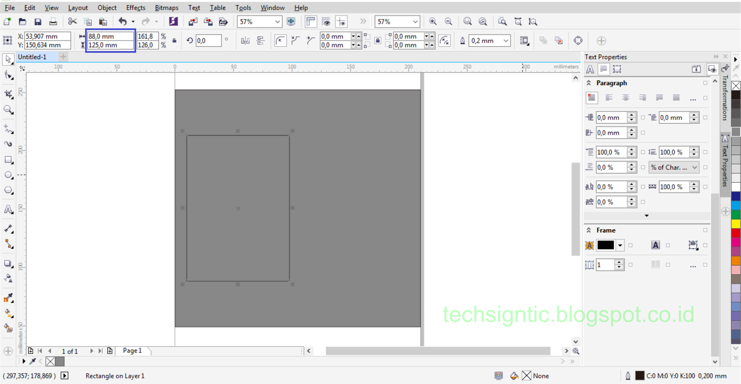Click the Export icon
This screenshot has height=384, width=741.
point(208,21)
